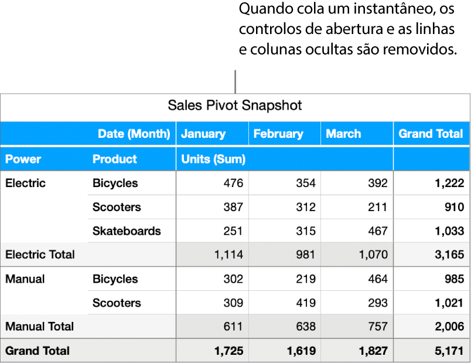Select the Power header cell

pos(23,159)
